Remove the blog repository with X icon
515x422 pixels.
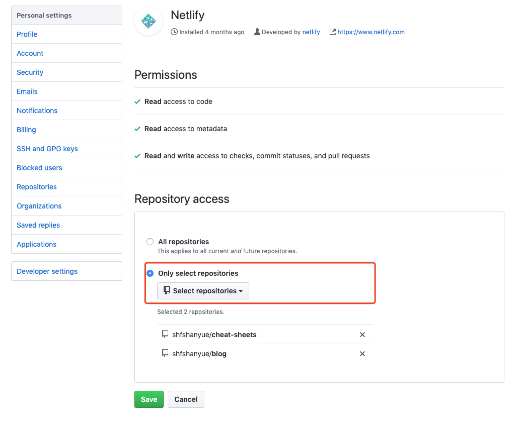point(362,354)
